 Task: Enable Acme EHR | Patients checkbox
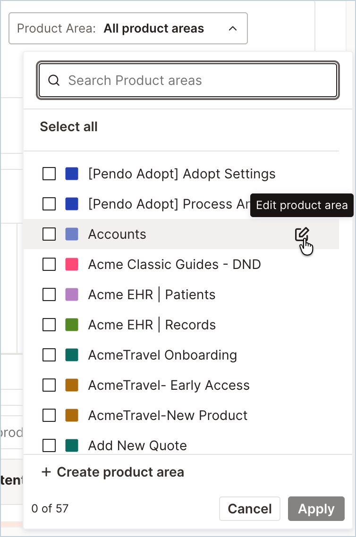(x=49, y=294)
